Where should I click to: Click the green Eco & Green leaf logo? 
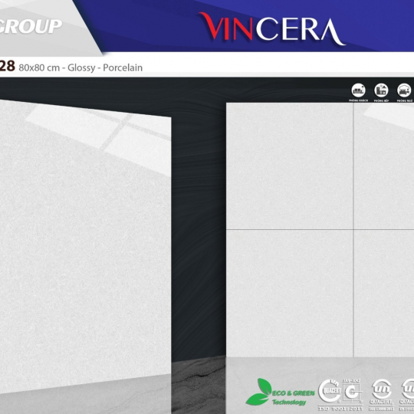[x=259, y=392]
